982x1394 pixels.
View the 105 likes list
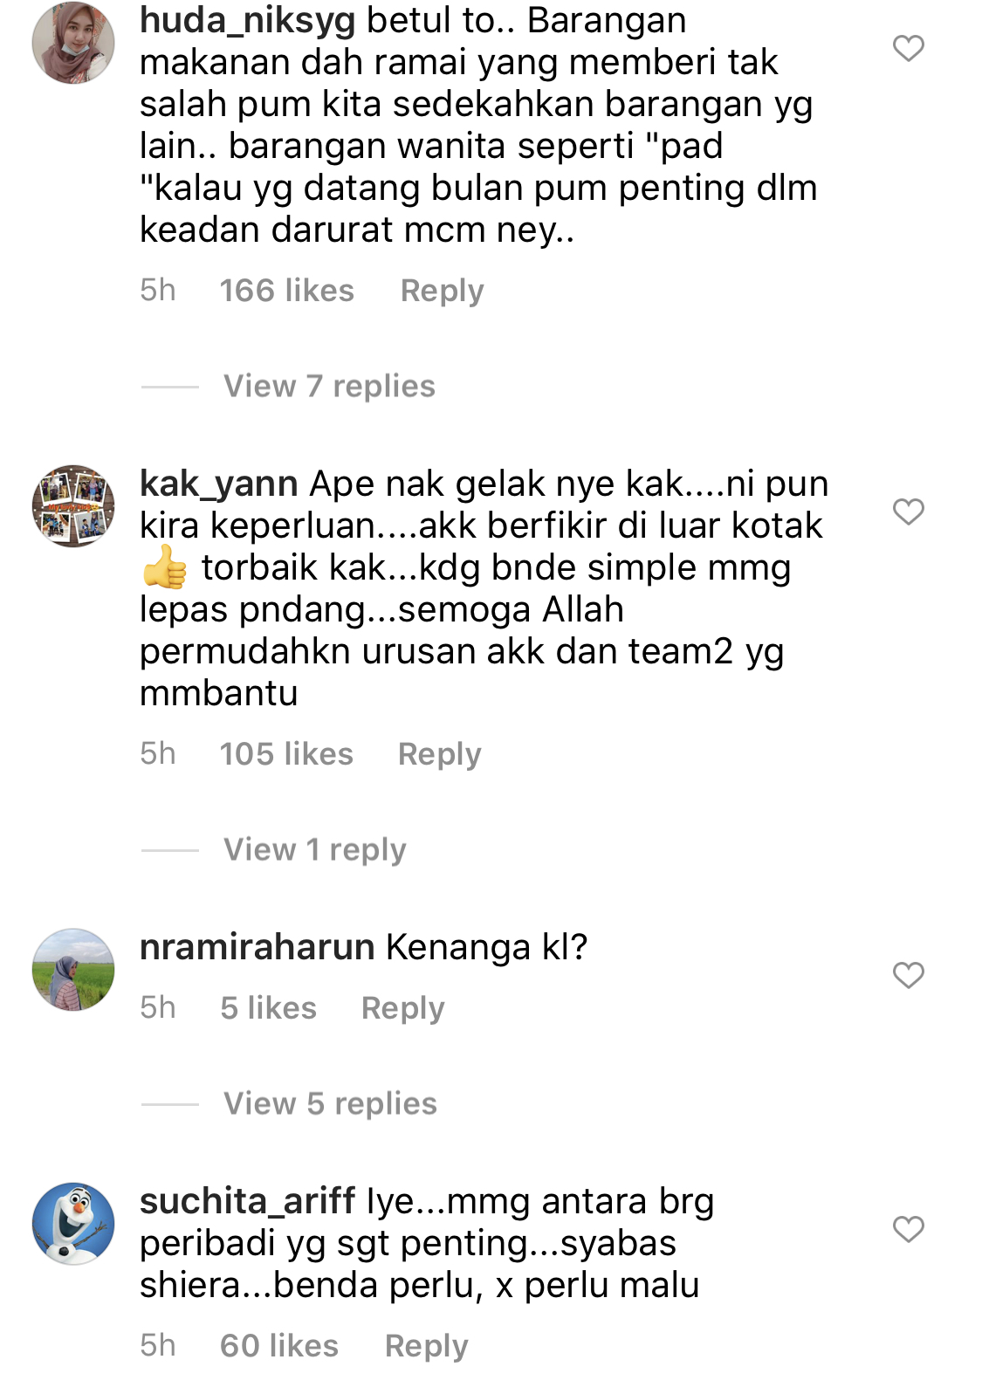(286, 754)
